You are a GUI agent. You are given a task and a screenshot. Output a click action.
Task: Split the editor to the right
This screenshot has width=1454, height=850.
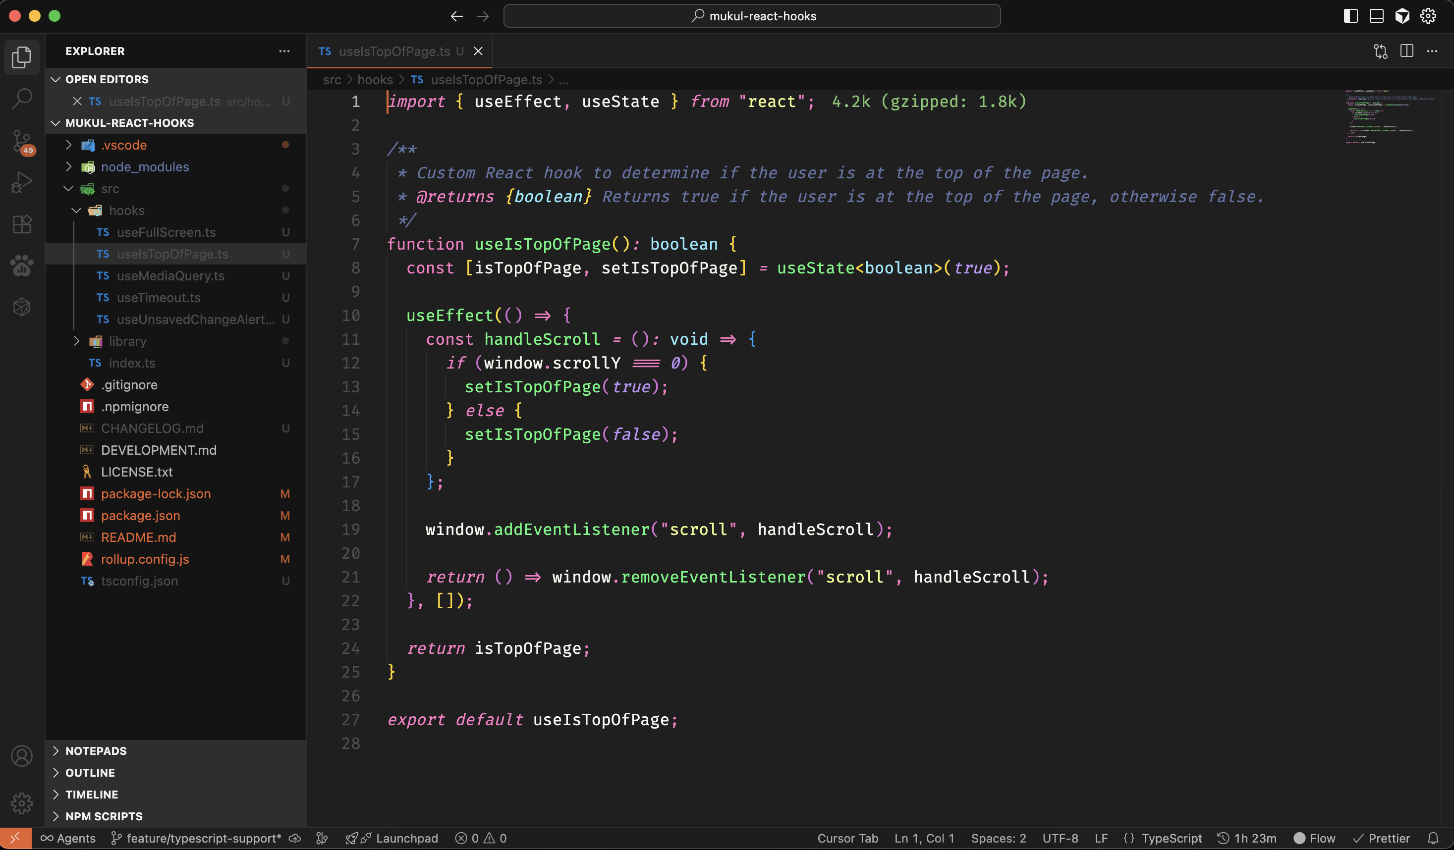click(x=1407, y=52)
